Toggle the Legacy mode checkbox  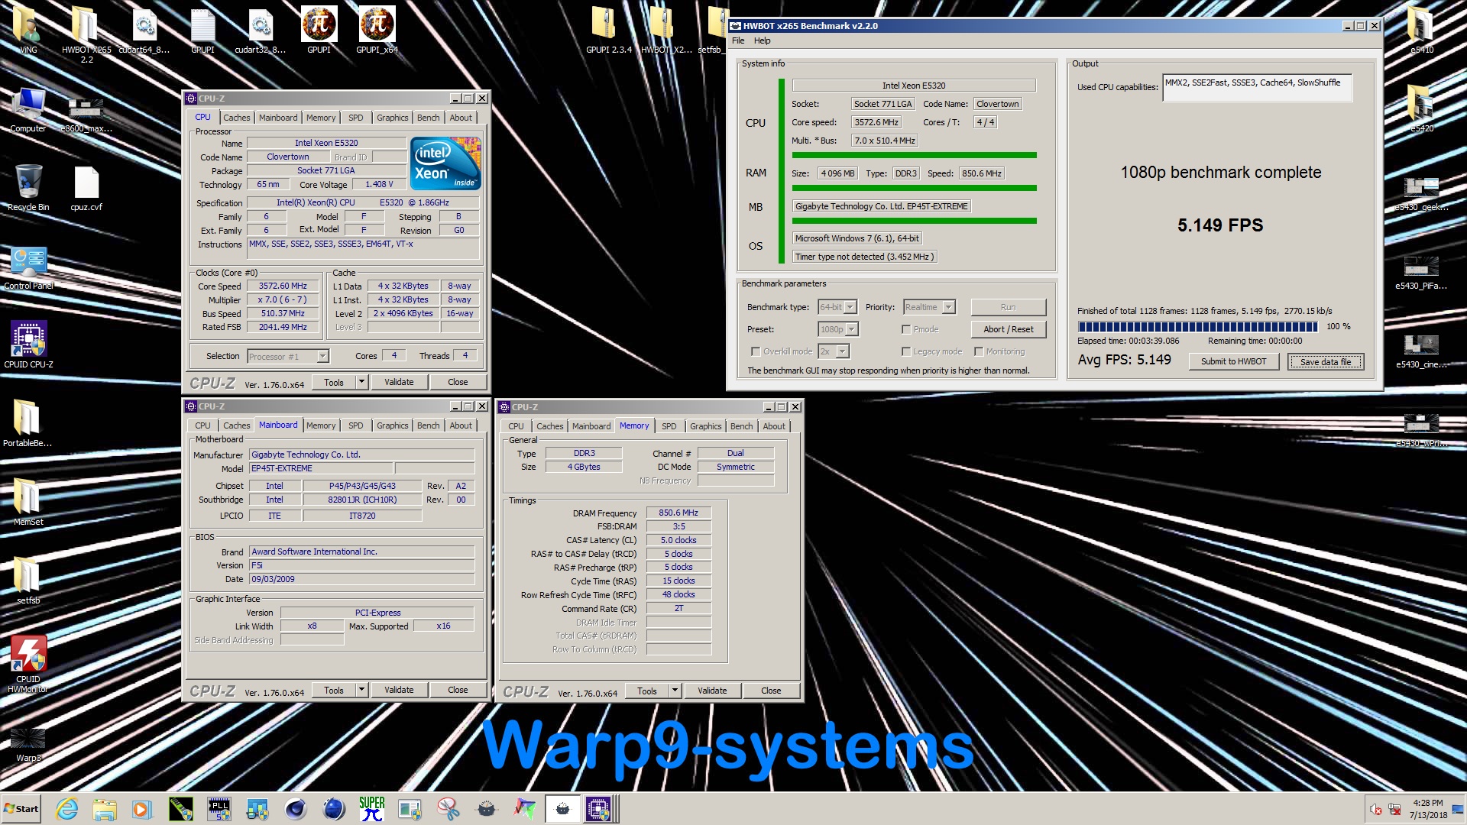(x=906, y=352)
